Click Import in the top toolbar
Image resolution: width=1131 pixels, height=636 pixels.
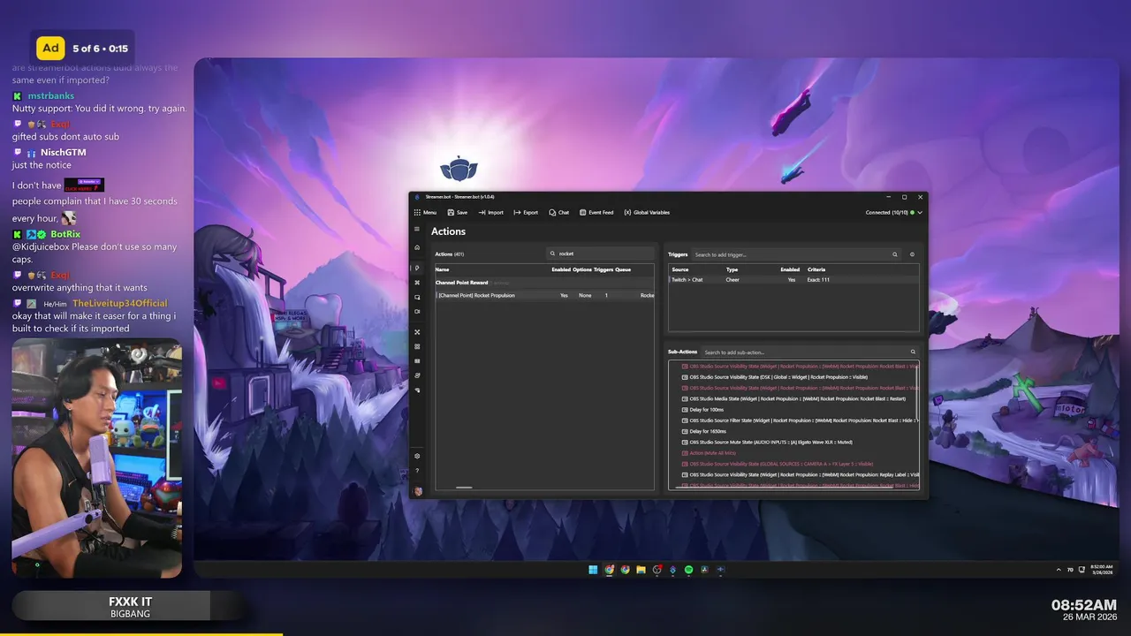(491, 212)
